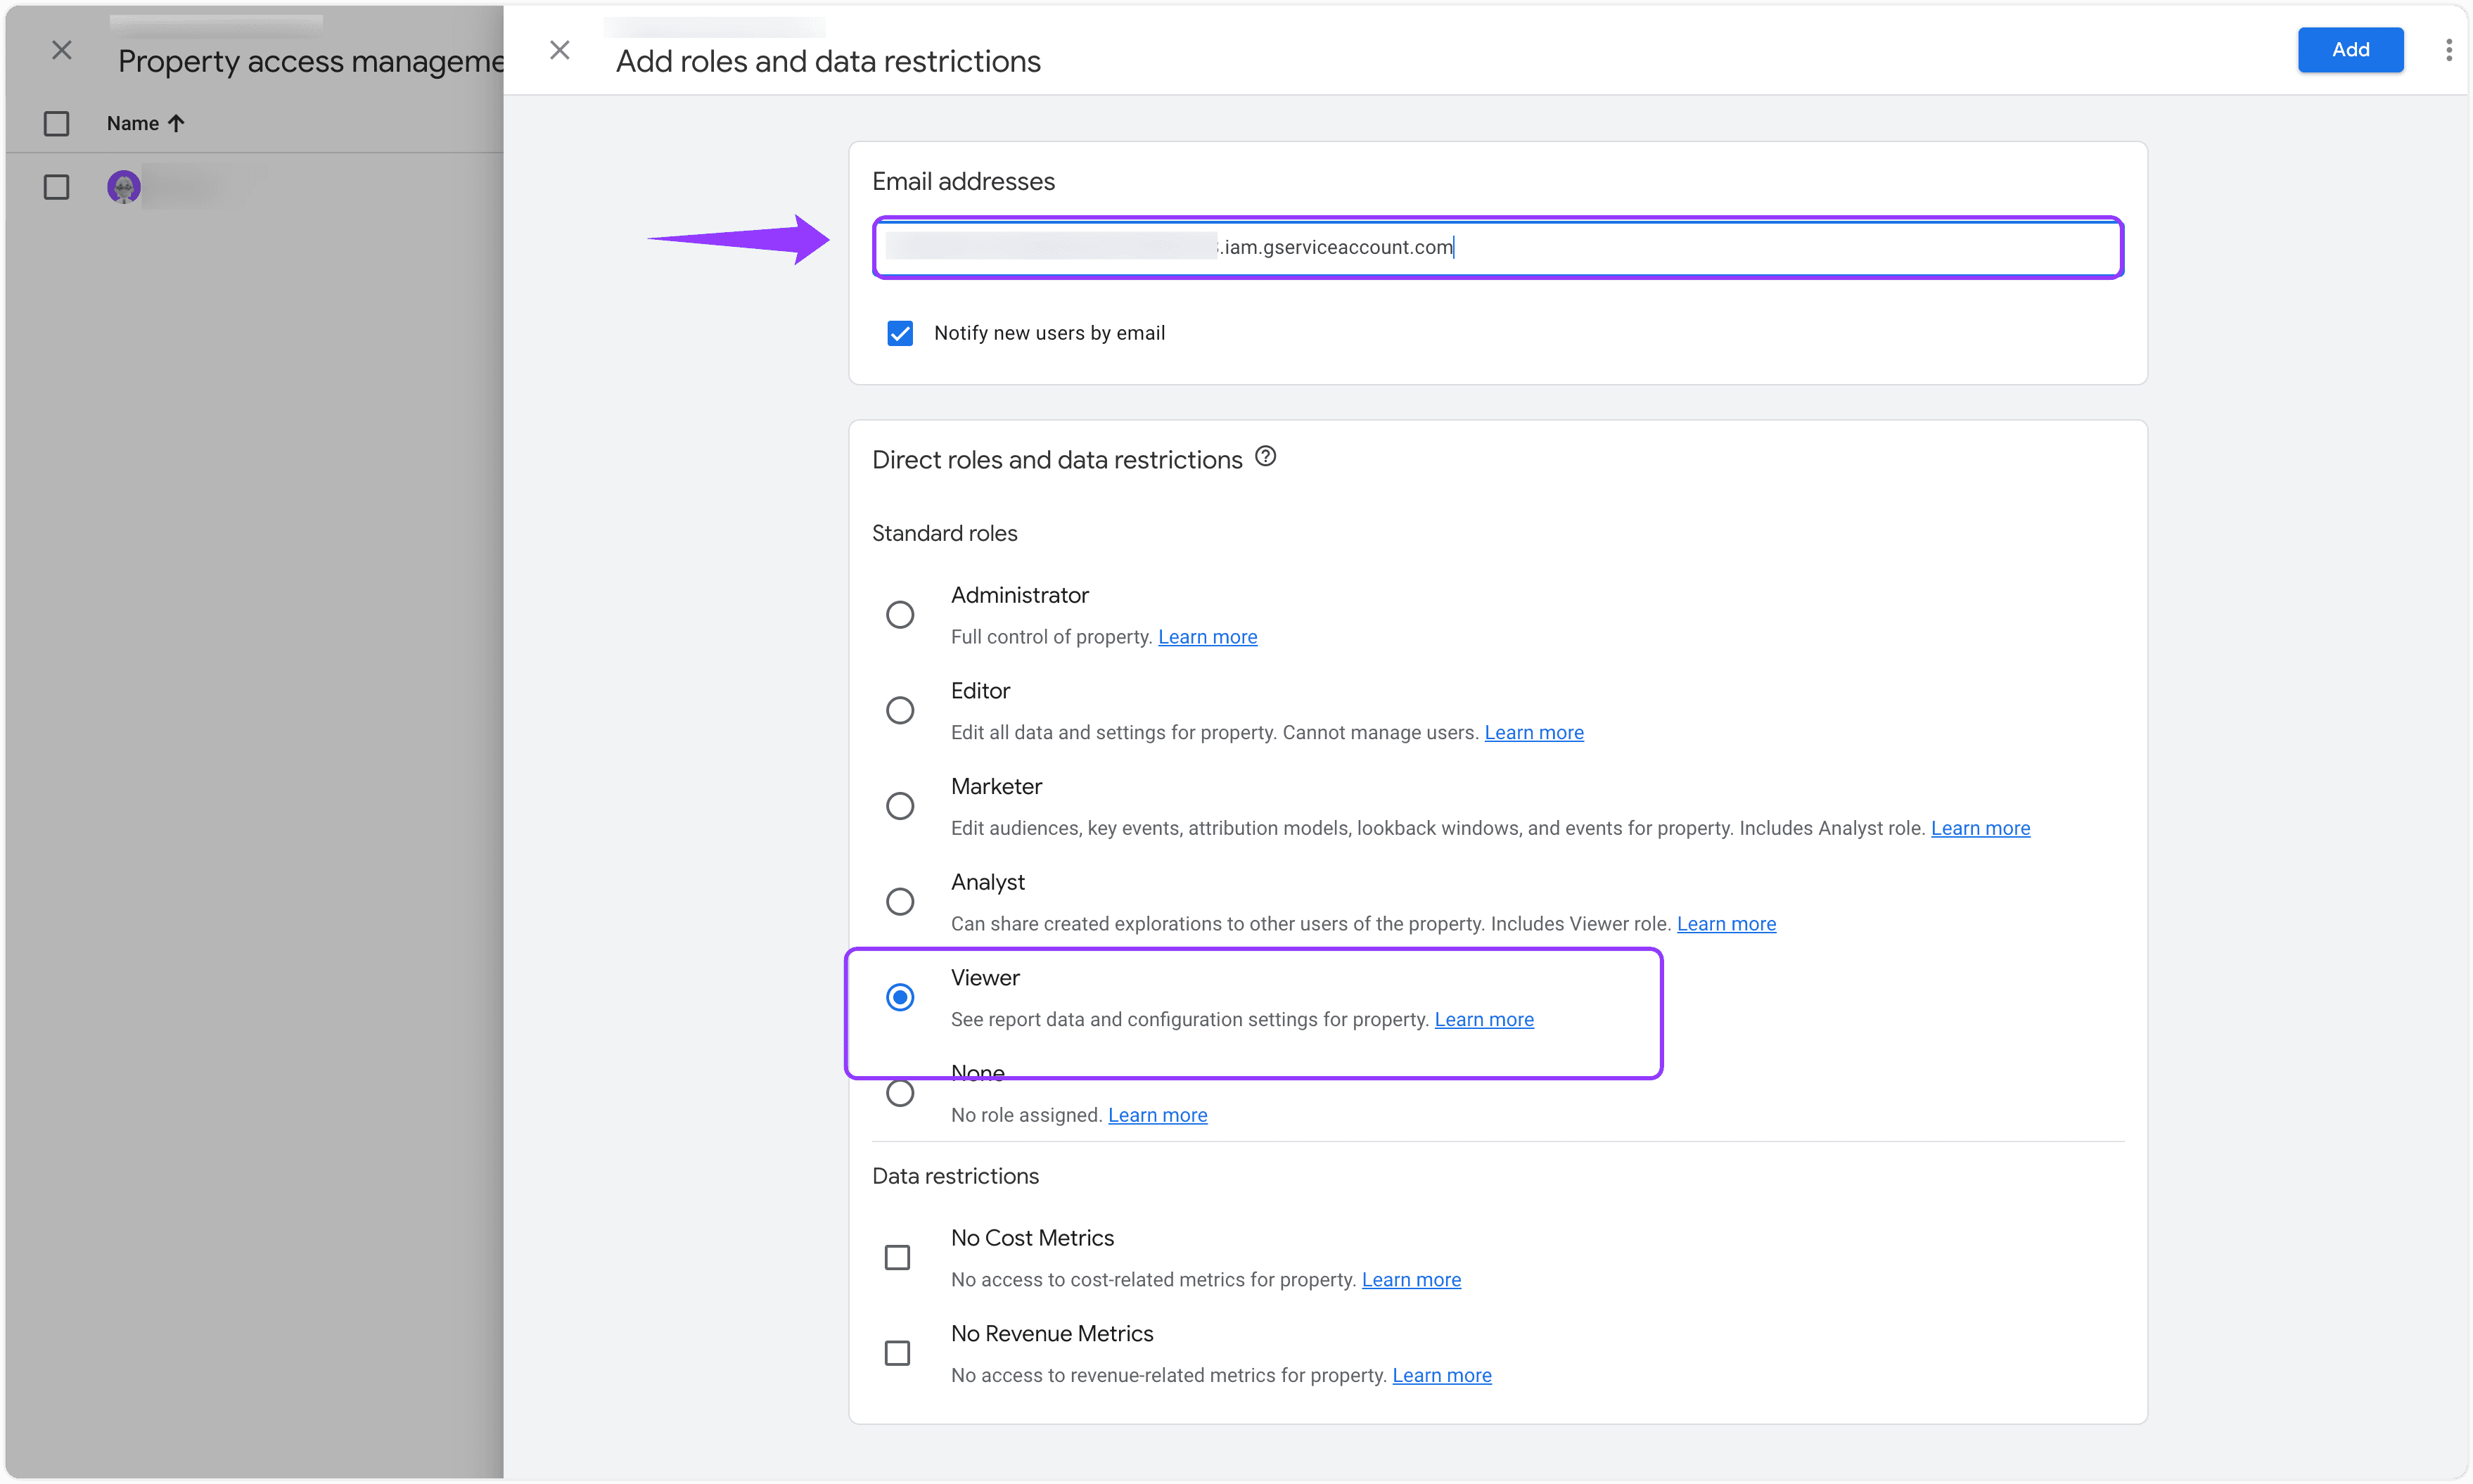This screenshot has height=1484, width=2473.
Task: Enable the No Cost Metrics restriction
Action: pyautogui.click(x=898, y=1257)
